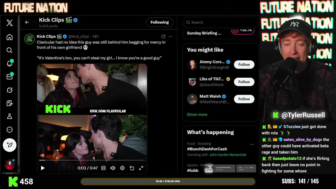Click the Show more link
The height and width of the screenshot is (189, 336).
(x=197, y=114)
